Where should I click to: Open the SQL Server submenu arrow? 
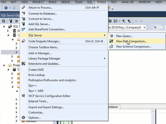[105, 35]
